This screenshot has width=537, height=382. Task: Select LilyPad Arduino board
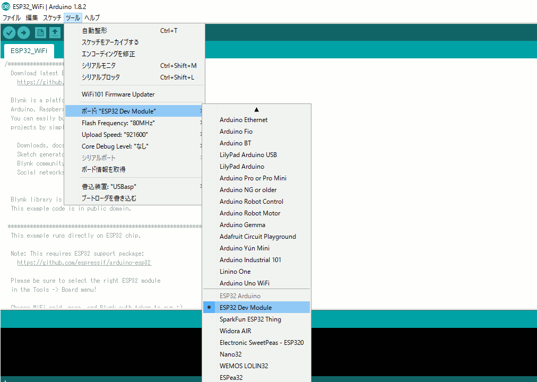pos(256,167)
